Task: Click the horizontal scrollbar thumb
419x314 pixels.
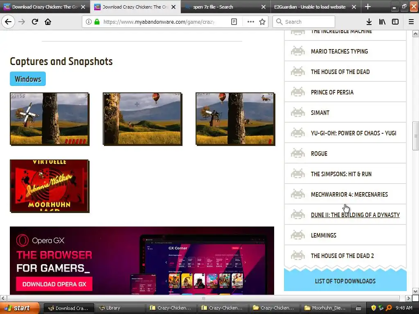Action: pos(203,298)
